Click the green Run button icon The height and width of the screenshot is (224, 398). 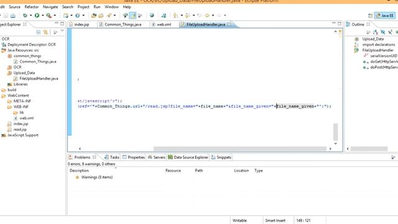click(x=37, y=16)
